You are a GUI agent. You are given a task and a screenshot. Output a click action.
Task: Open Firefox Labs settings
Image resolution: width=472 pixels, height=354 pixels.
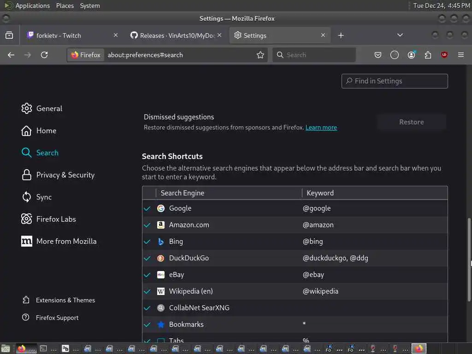(48, 219)
